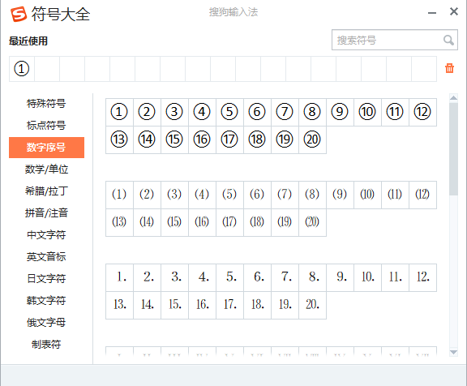467x386 pixels.
Task: Open the 特殊符号 category
Action: point(46,103)
